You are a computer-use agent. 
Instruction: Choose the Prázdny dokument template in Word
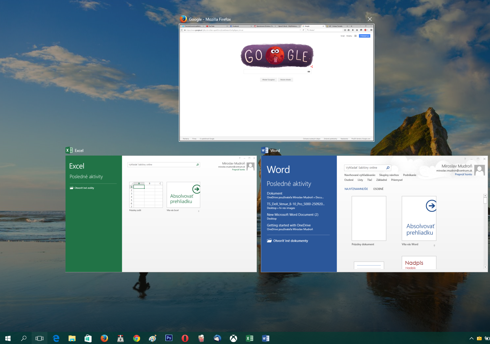(x=369, y=218)
